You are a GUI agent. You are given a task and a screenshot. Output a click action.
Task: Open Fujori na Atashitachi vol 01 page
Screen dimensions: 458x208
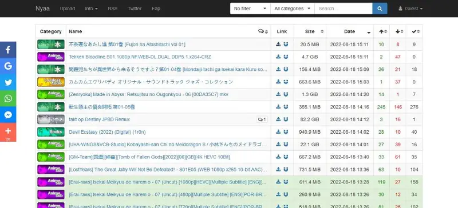click(127, 45)
